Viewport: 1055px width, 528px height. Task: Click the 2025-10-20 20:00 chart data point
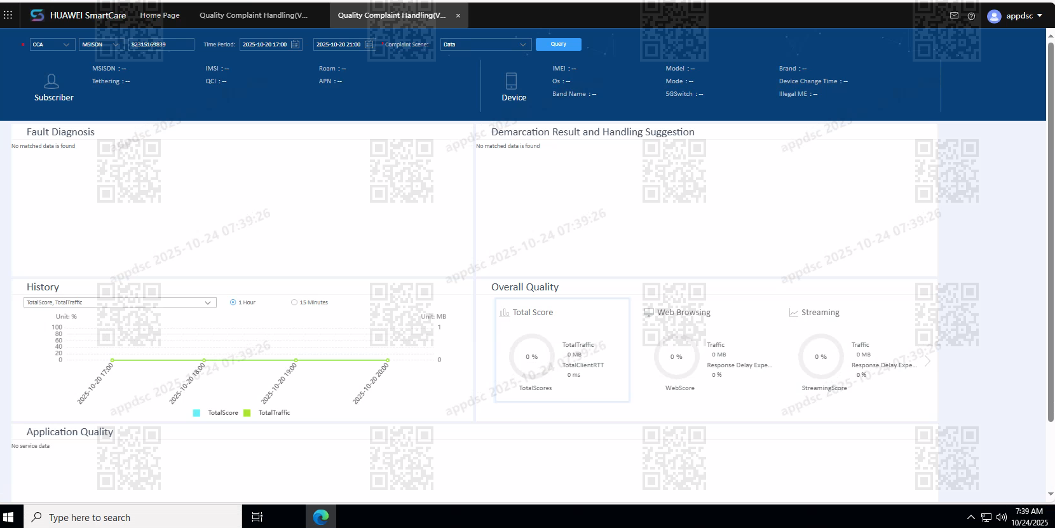(388, 360)
